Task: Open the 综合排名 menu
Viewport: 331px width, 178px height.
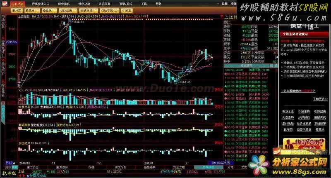Action: click(64, 4)
